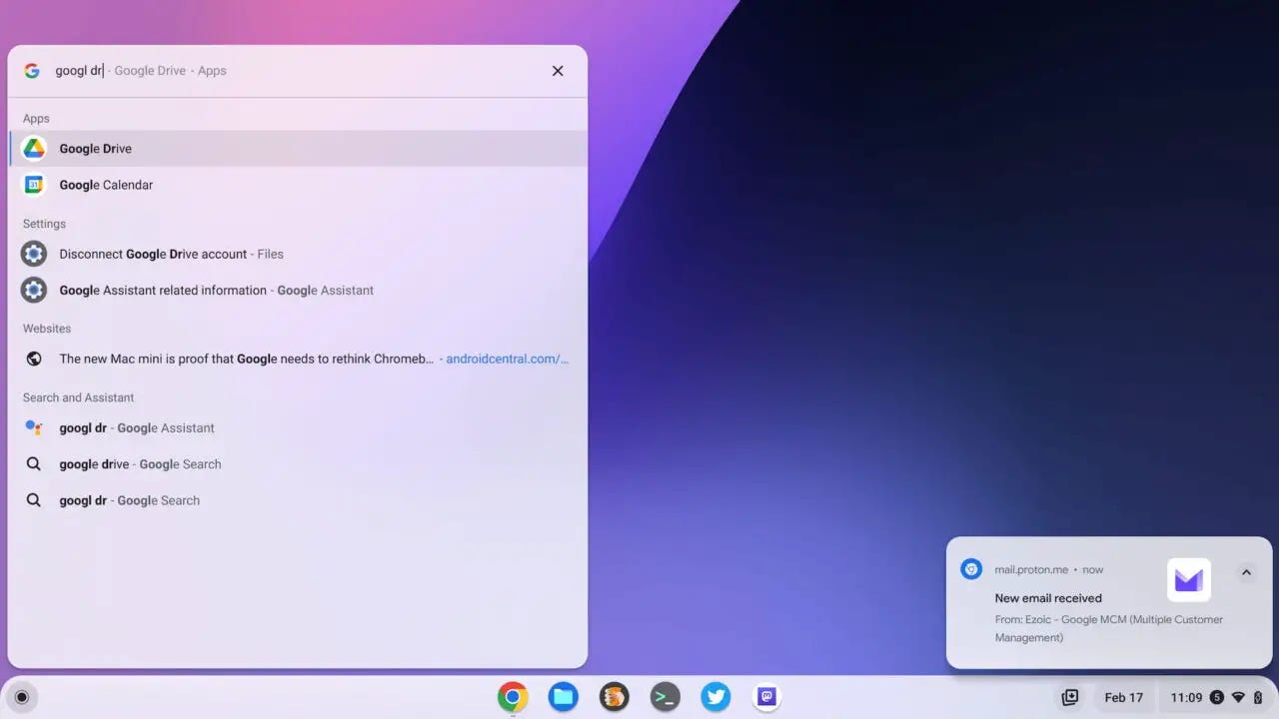
Task: Click magnifier icon next to googl dr search
Action: pos(34,500)
